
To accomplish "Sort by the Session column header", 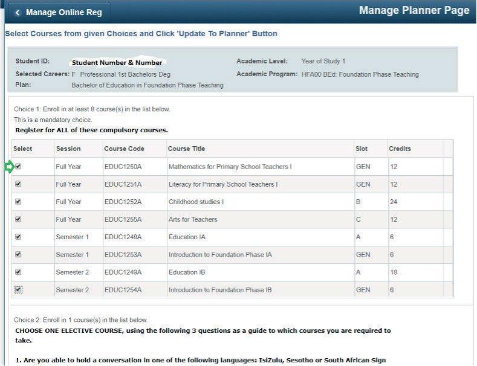I will coord(68,149).
